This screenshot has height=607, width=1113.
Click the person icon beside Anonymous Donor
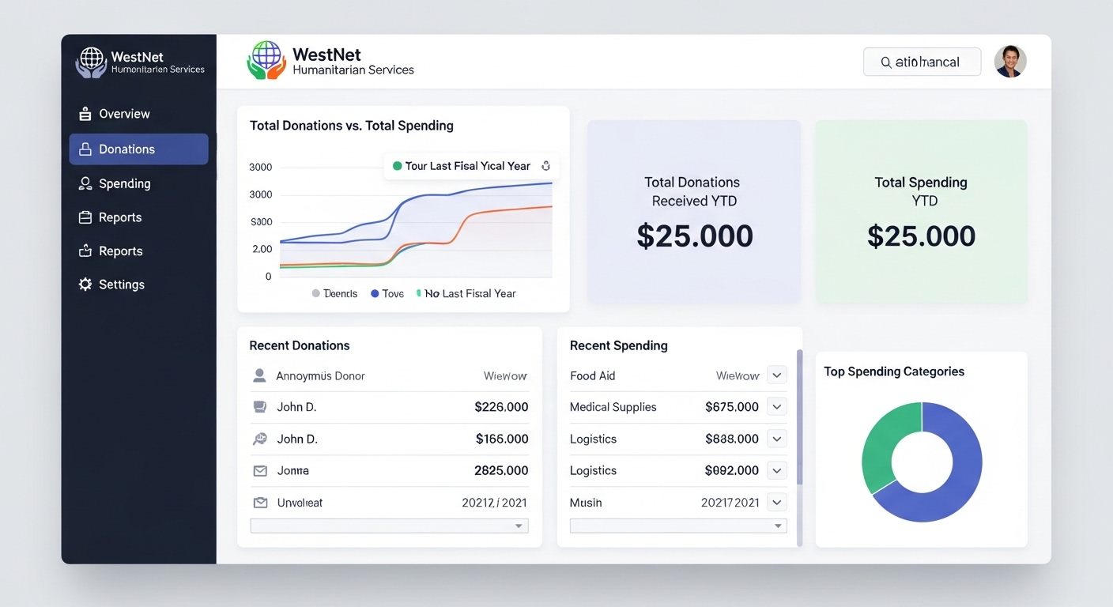click(x=259, y=376)
